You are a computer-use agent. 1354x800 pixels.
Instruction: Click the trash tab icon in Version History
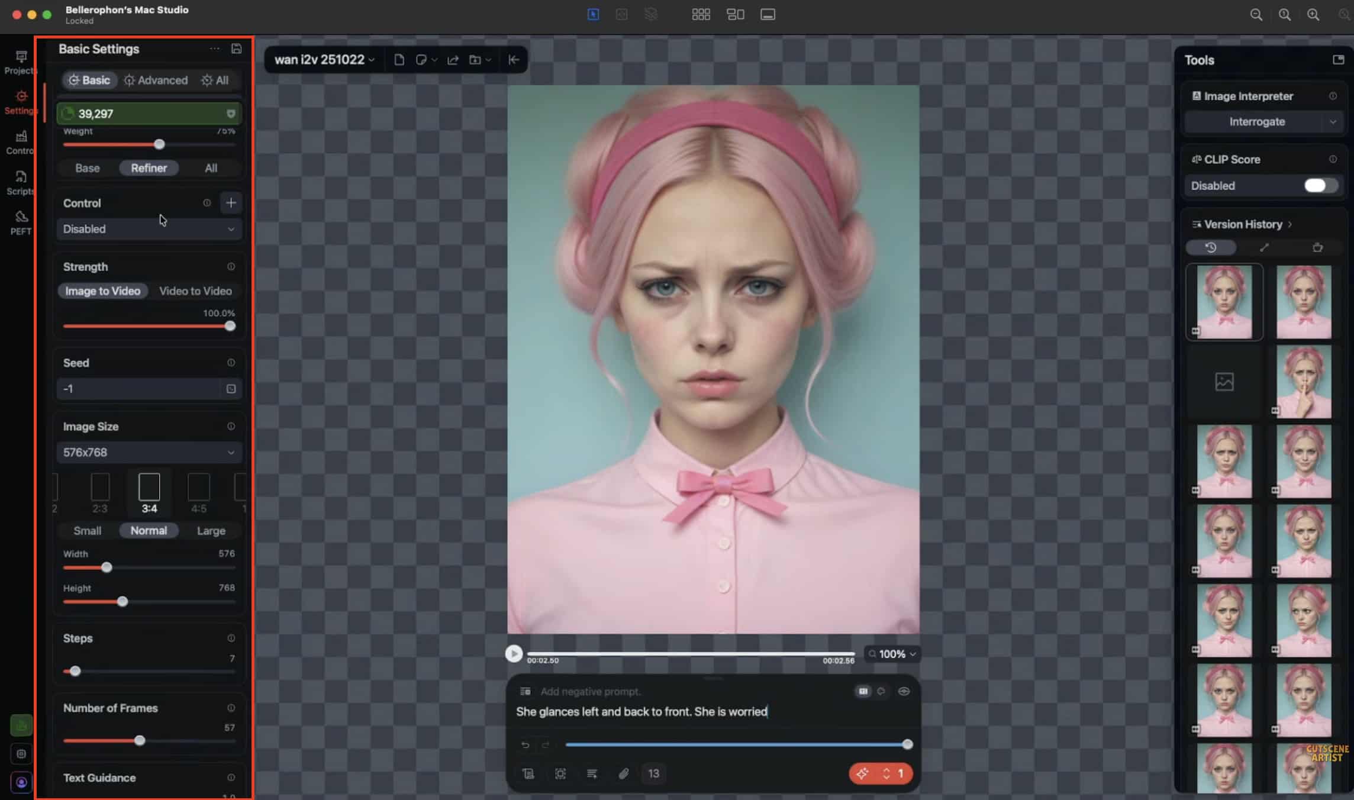(1317, 247)
